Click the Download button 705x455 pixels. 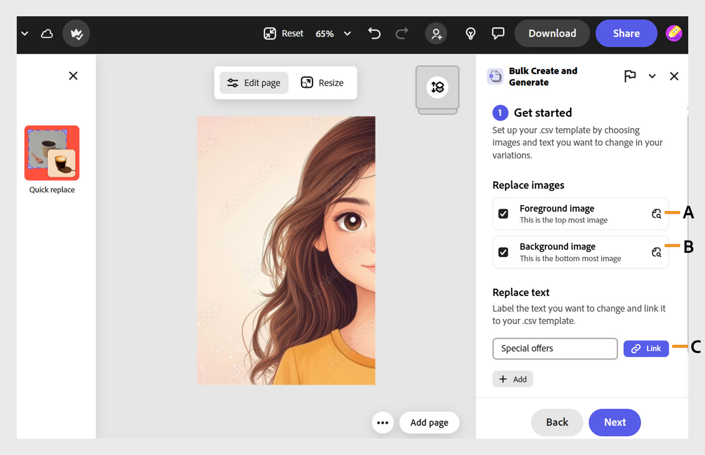pyautogui.click(x=552, y=33)
